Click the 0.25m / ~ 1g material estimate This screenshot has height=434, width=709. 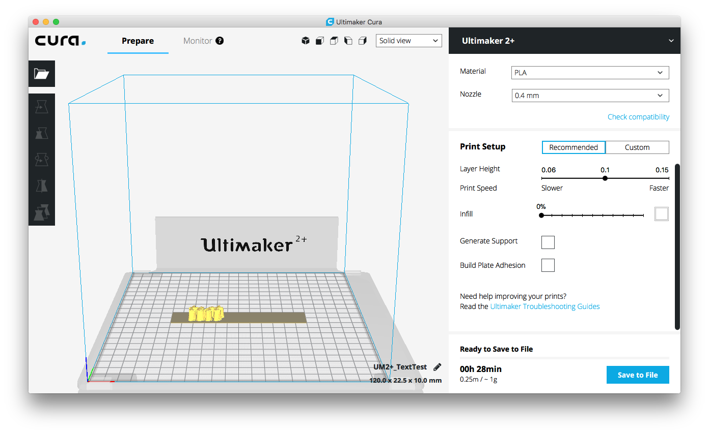pyautogui.click(x=478, y=379)
